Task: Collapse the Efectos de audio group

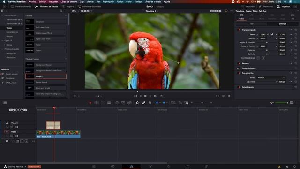Action: pos(2,49)
